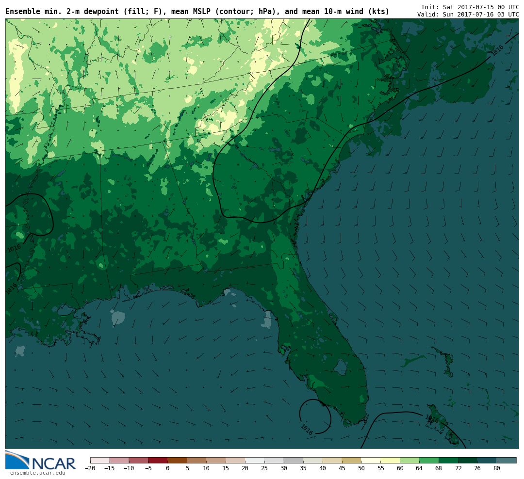Click the -20 legend tick label

pos(90,468)
